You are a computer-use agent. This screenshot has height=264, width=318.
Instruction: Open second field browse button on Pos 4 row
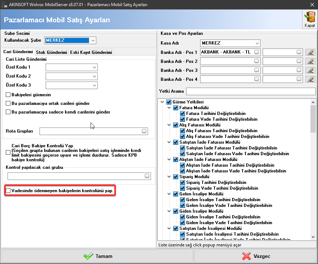click(299, 79)
